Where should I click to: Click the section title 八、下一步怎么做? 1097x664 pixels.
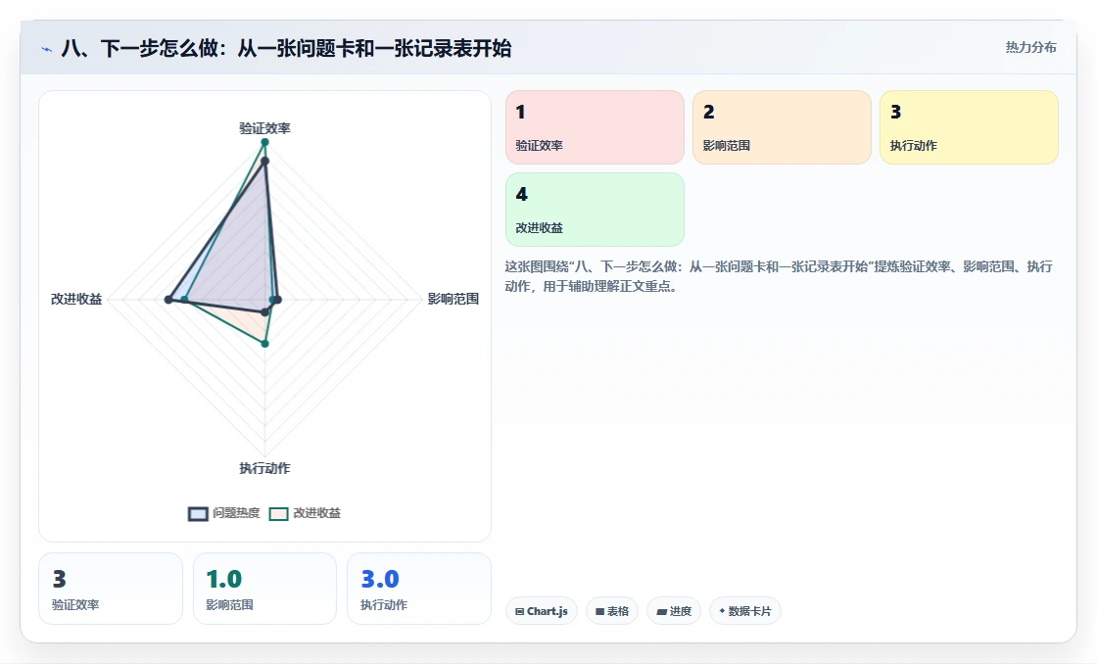pyautogui.click(x=286, y=48)
